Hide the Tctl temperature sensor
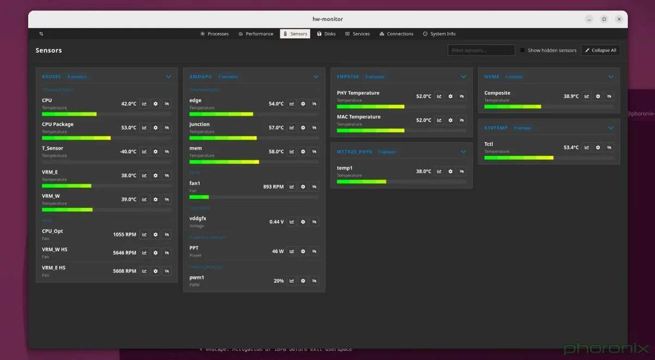This screenshot has height=360, width=655. pyautogui.click(x=609, y=147)
